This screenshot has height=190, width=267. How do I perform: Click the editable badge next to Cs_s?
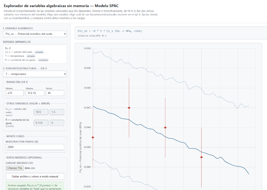(x=39, y=52)
